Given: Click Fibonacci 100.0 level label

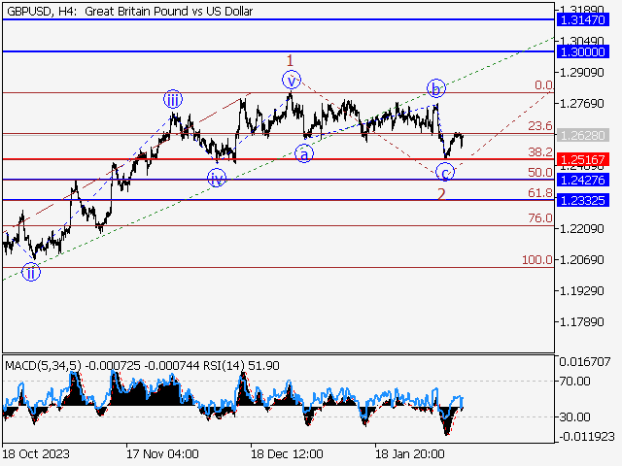Looking at the screenshot, I should point(537,260).
